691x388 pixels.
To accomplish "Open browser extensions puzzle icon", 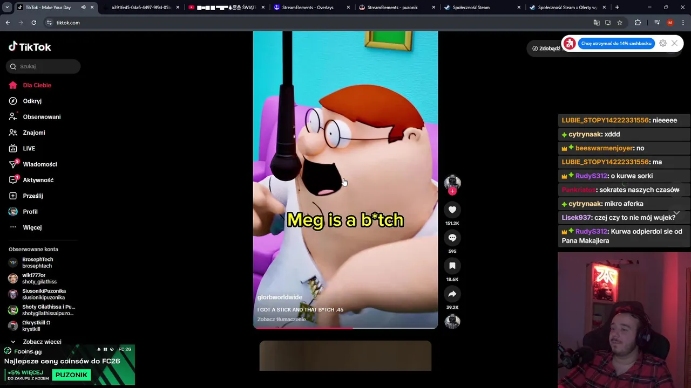I will click(638, 23).
